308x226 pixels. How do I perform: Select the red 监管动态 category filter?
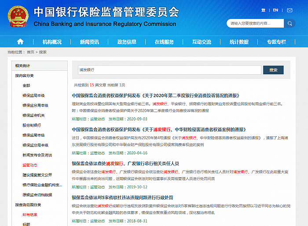(x=30, y=165)
